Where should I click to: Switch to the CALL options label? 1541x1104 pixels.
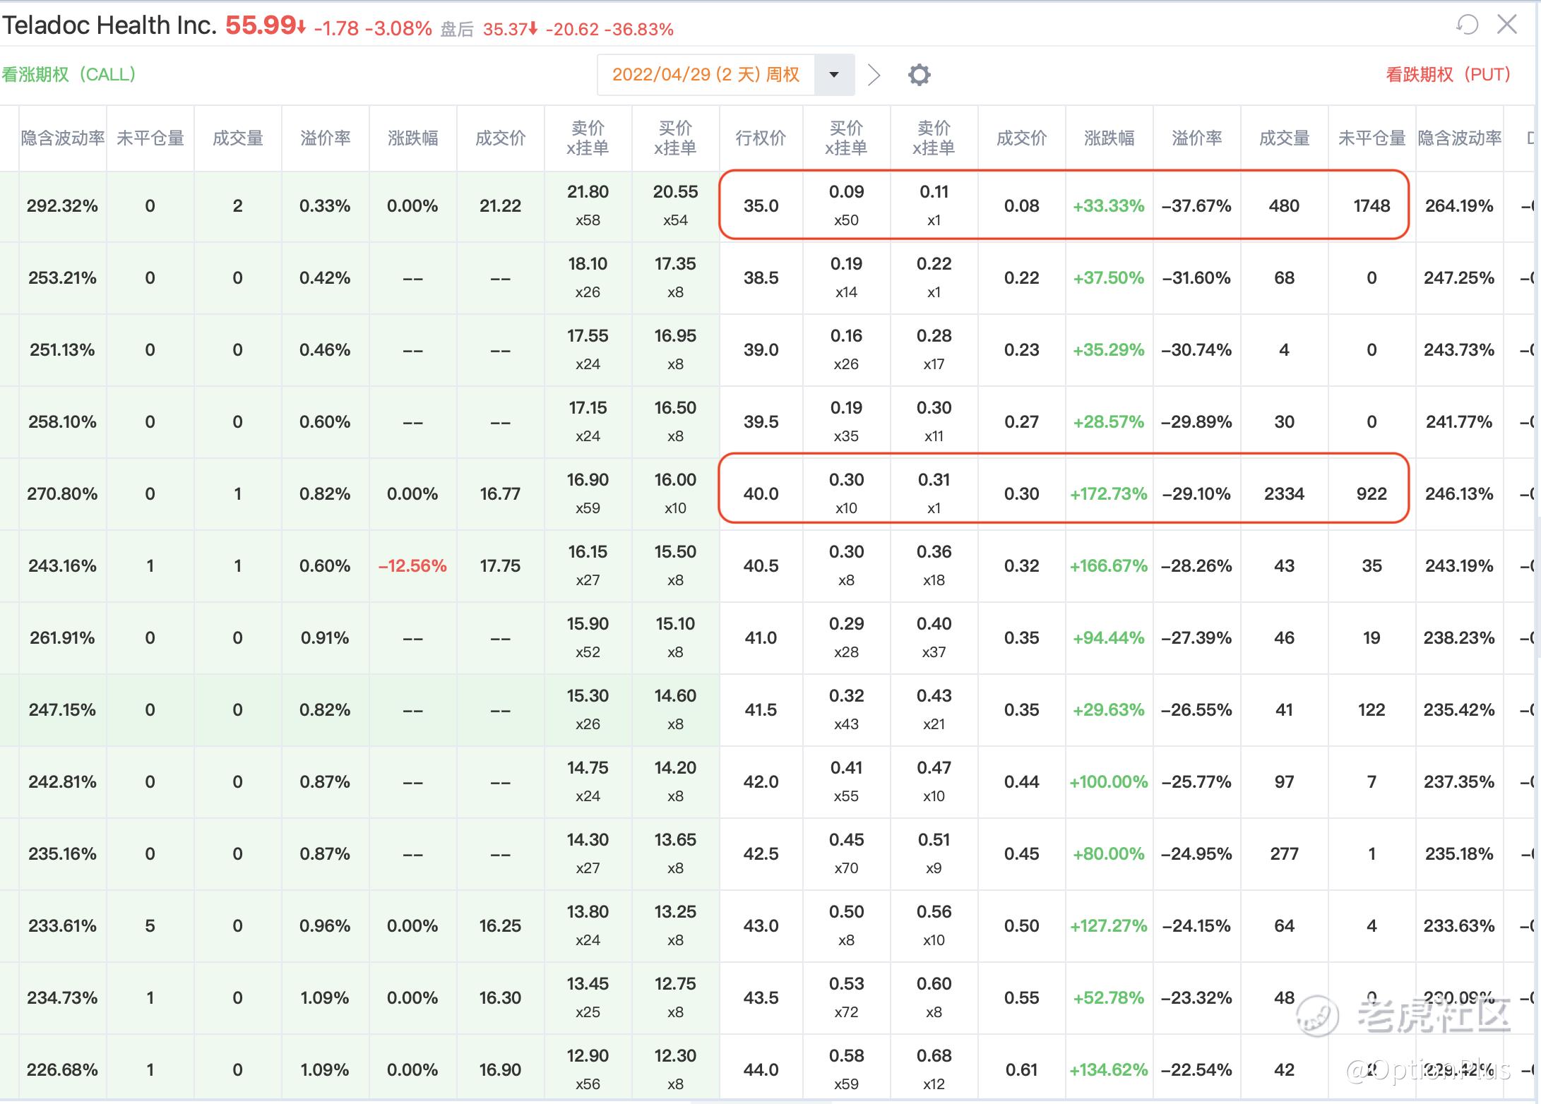(x=69, y=75)
